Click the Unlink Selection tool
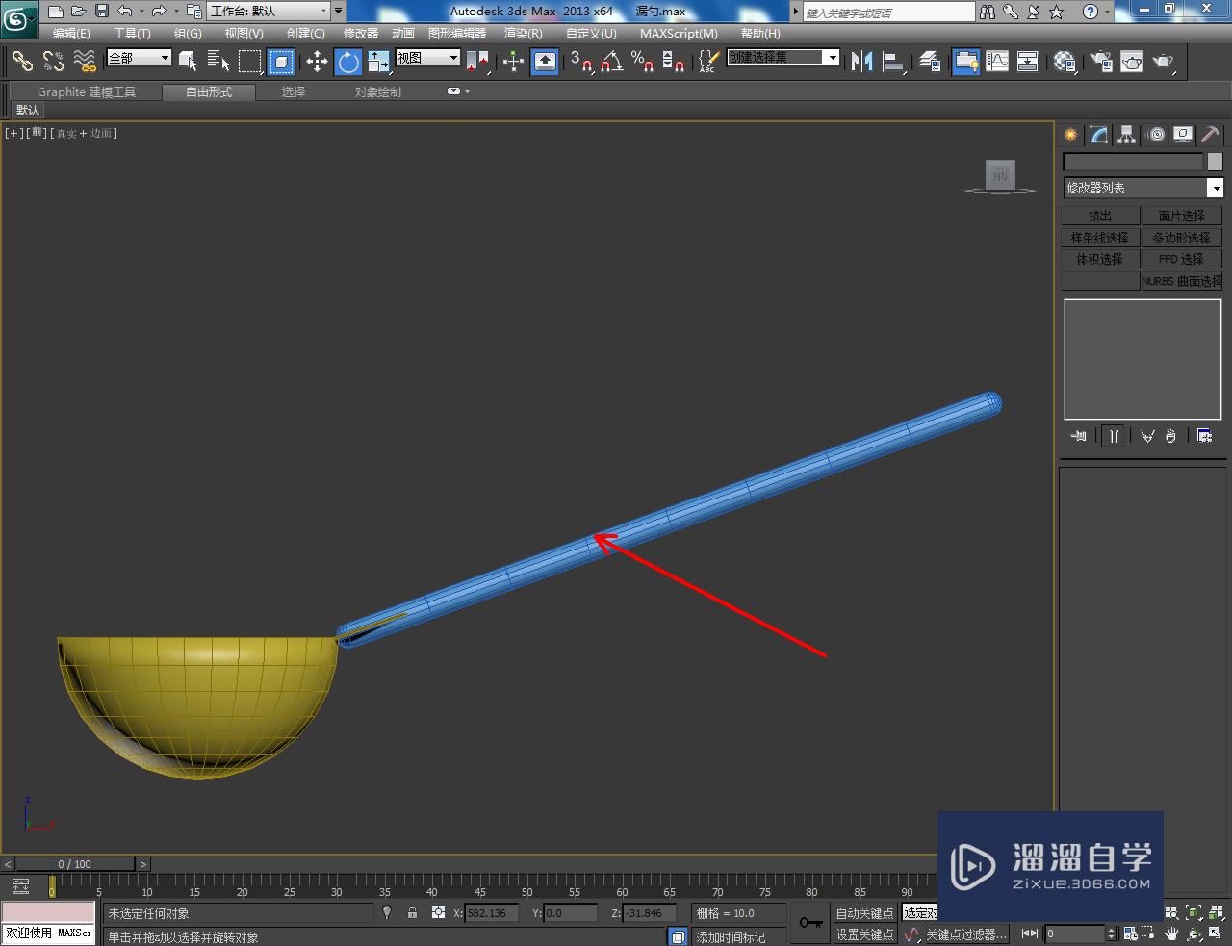1232x946 pixels. point(53,62)
